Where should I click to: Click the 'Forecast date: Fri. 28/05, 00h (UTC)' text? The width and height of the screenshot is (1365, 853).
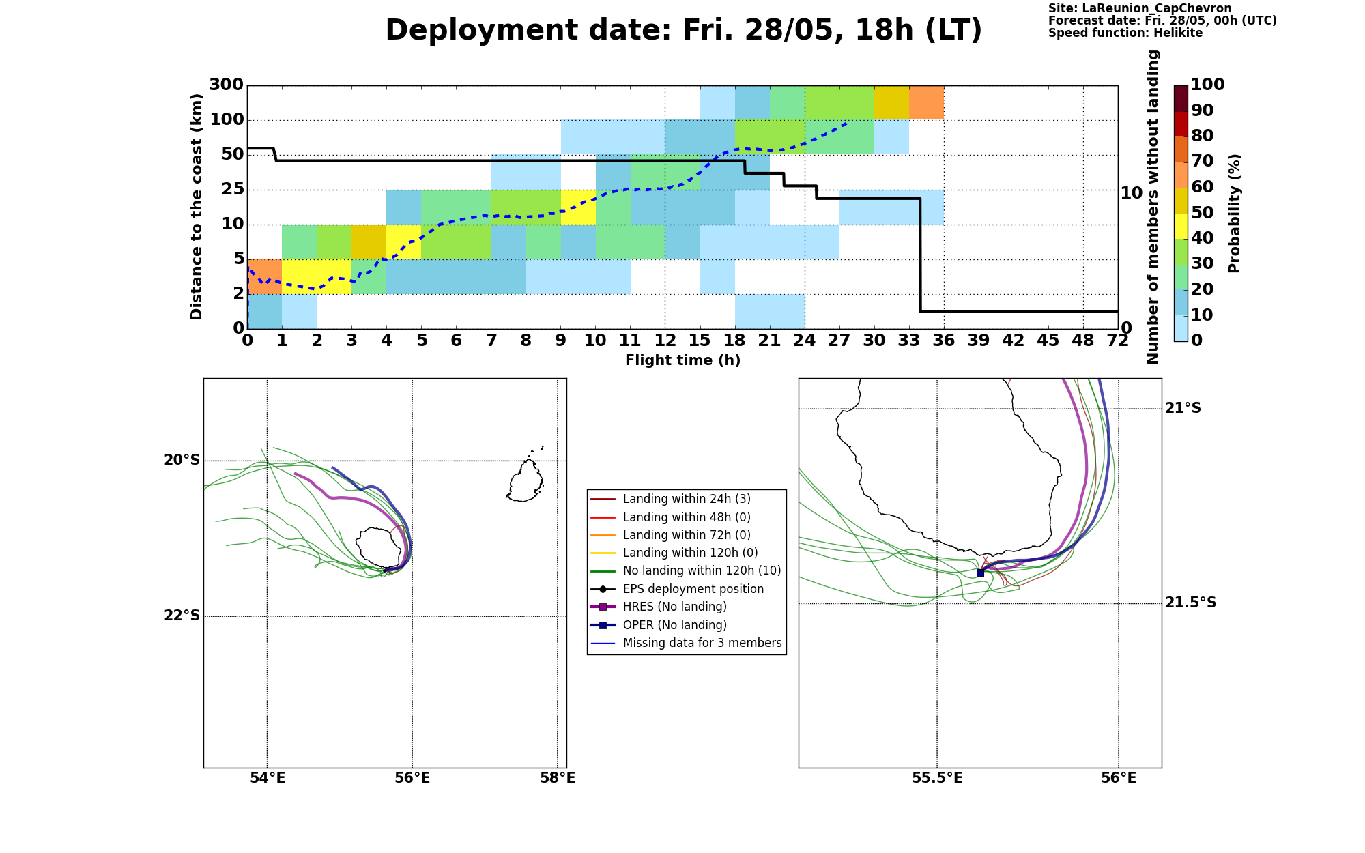(1162, 20)
